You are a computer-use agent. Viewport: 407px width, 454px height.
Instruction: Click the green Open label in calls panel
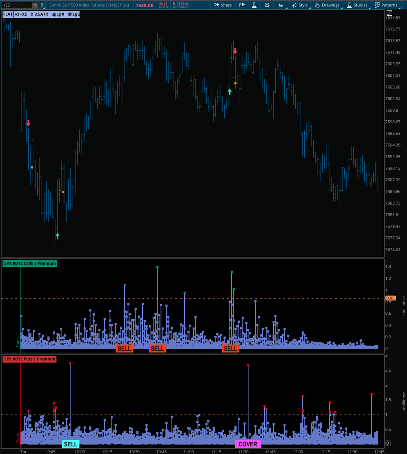coord(18,342)
